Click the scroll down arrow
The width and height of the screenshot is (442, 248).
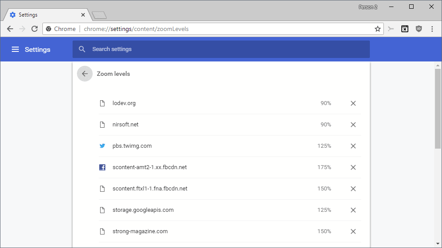pyautogui.click(x=438, y=243)
